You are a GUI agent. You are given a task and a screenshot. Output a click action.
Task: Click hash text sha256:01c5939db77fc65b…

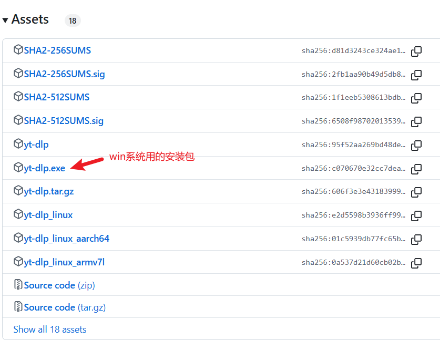coord(354,239)
